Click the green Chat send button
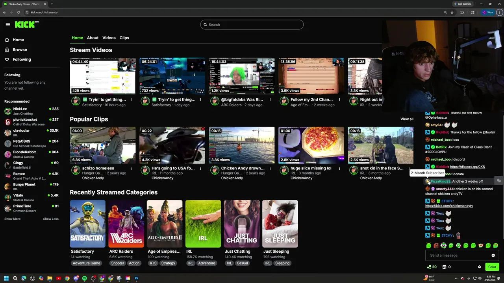The image size is (504, 283). coord(492,267)
